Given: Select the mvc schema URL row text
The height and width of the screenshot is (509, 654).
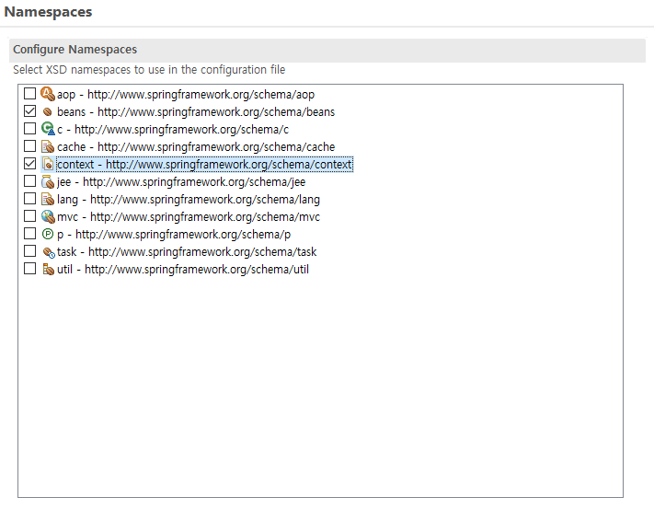Looking at the screenshot, I should pos(189,217).
